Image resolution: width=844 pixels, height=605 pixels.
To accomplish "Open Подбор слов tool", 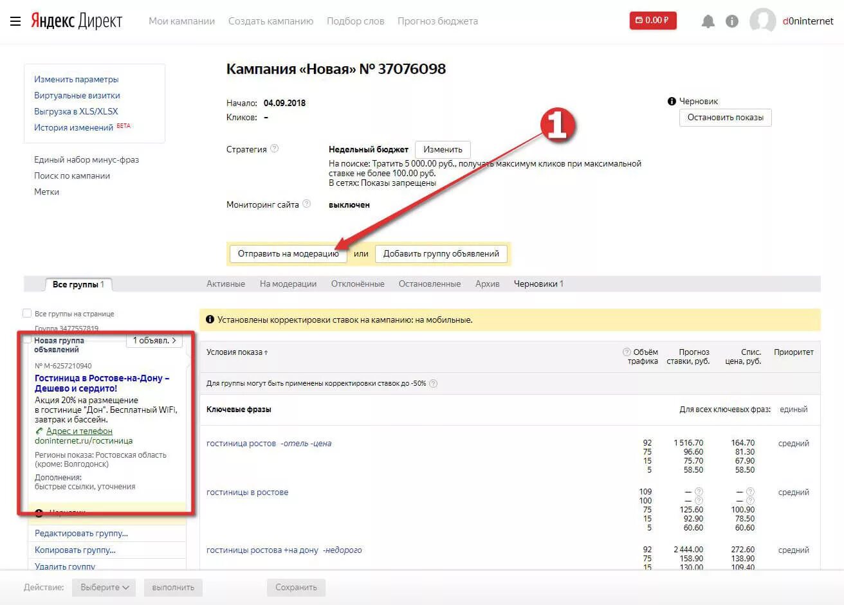I will 355,21.
